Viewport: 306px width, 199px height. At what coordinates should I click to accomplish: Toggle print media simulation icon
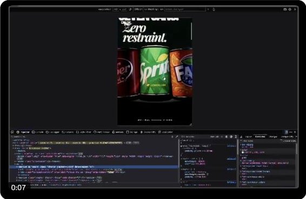[x=236, y=137]
